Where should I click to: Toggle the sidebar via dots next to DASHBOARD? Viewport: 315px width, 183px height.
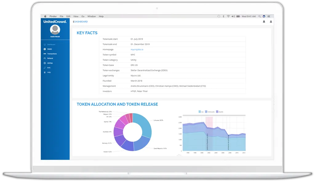click(x=73, y=22)
